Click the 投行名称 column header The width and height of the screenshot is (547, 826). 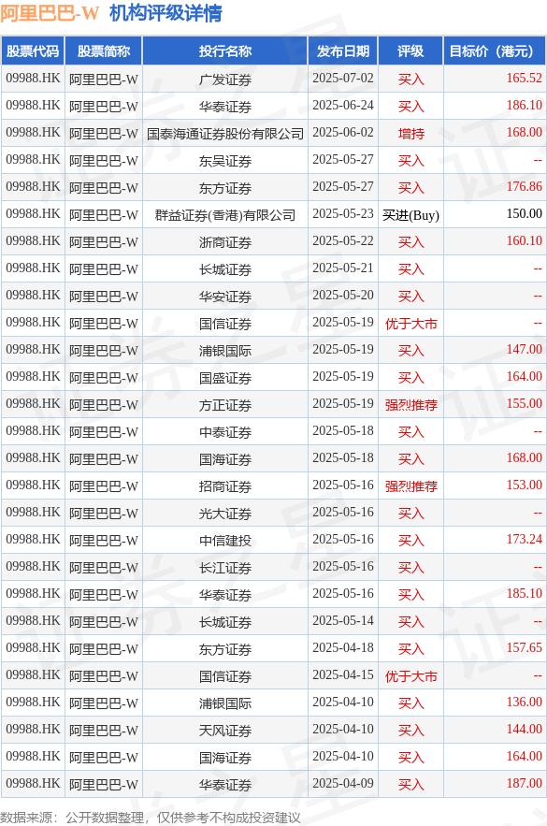tap(224, 51)
